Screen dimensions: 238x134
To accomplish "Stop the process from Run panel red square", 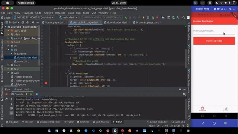I will pyautogui.click(x=6, y=94).
